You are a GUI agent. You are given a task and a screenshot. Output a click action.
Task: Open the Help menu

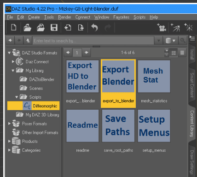click(x=154, y=17)
